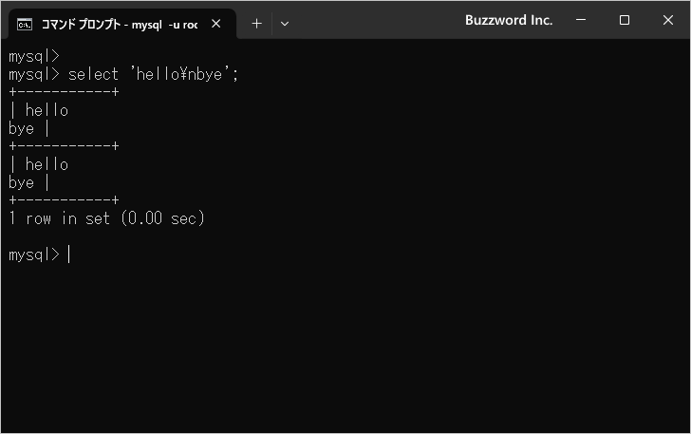The width and height of the screenshot is (691, 434).
Task: Click the top table border dashes line
Action: pos(64,92)
